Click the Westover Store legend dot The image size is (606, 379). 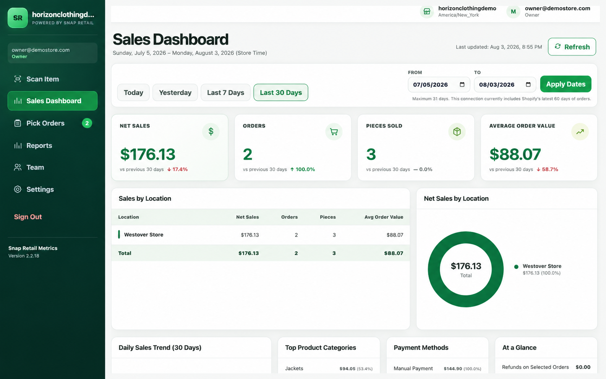[x=516, y=267]
